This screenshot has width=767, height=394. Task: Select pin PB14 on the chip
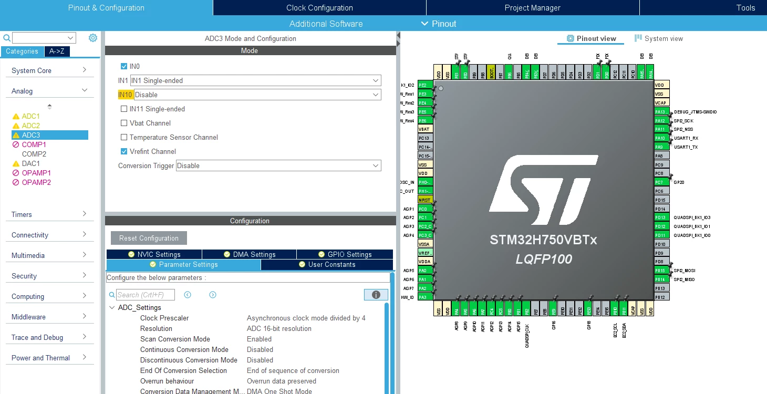pyautogui.click(x=661, y=279)
